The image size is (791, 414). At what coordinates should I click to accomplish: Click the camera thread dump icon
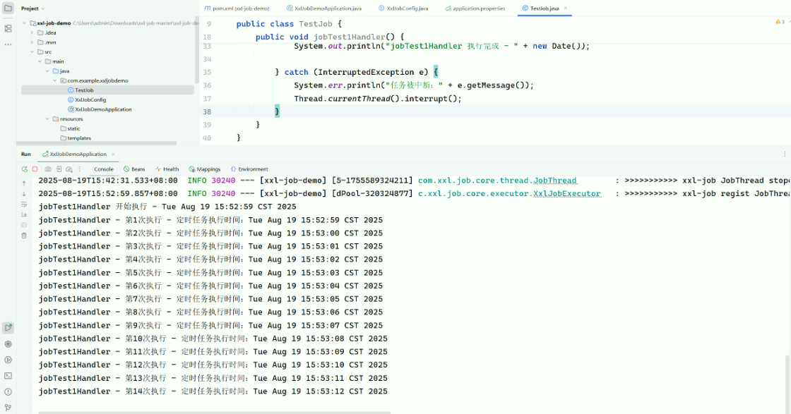(x=48, y=169)
